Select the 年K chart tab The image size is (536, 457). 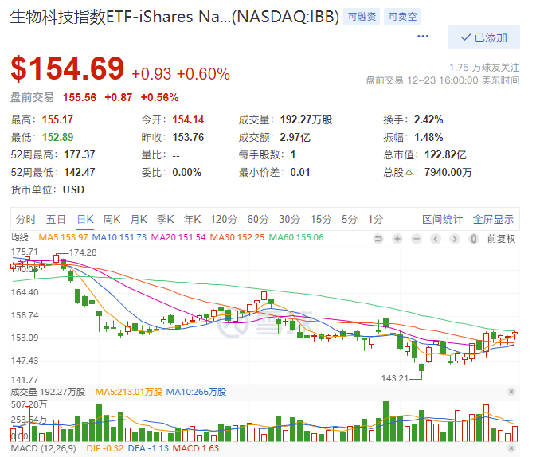[x=192, y=219]
